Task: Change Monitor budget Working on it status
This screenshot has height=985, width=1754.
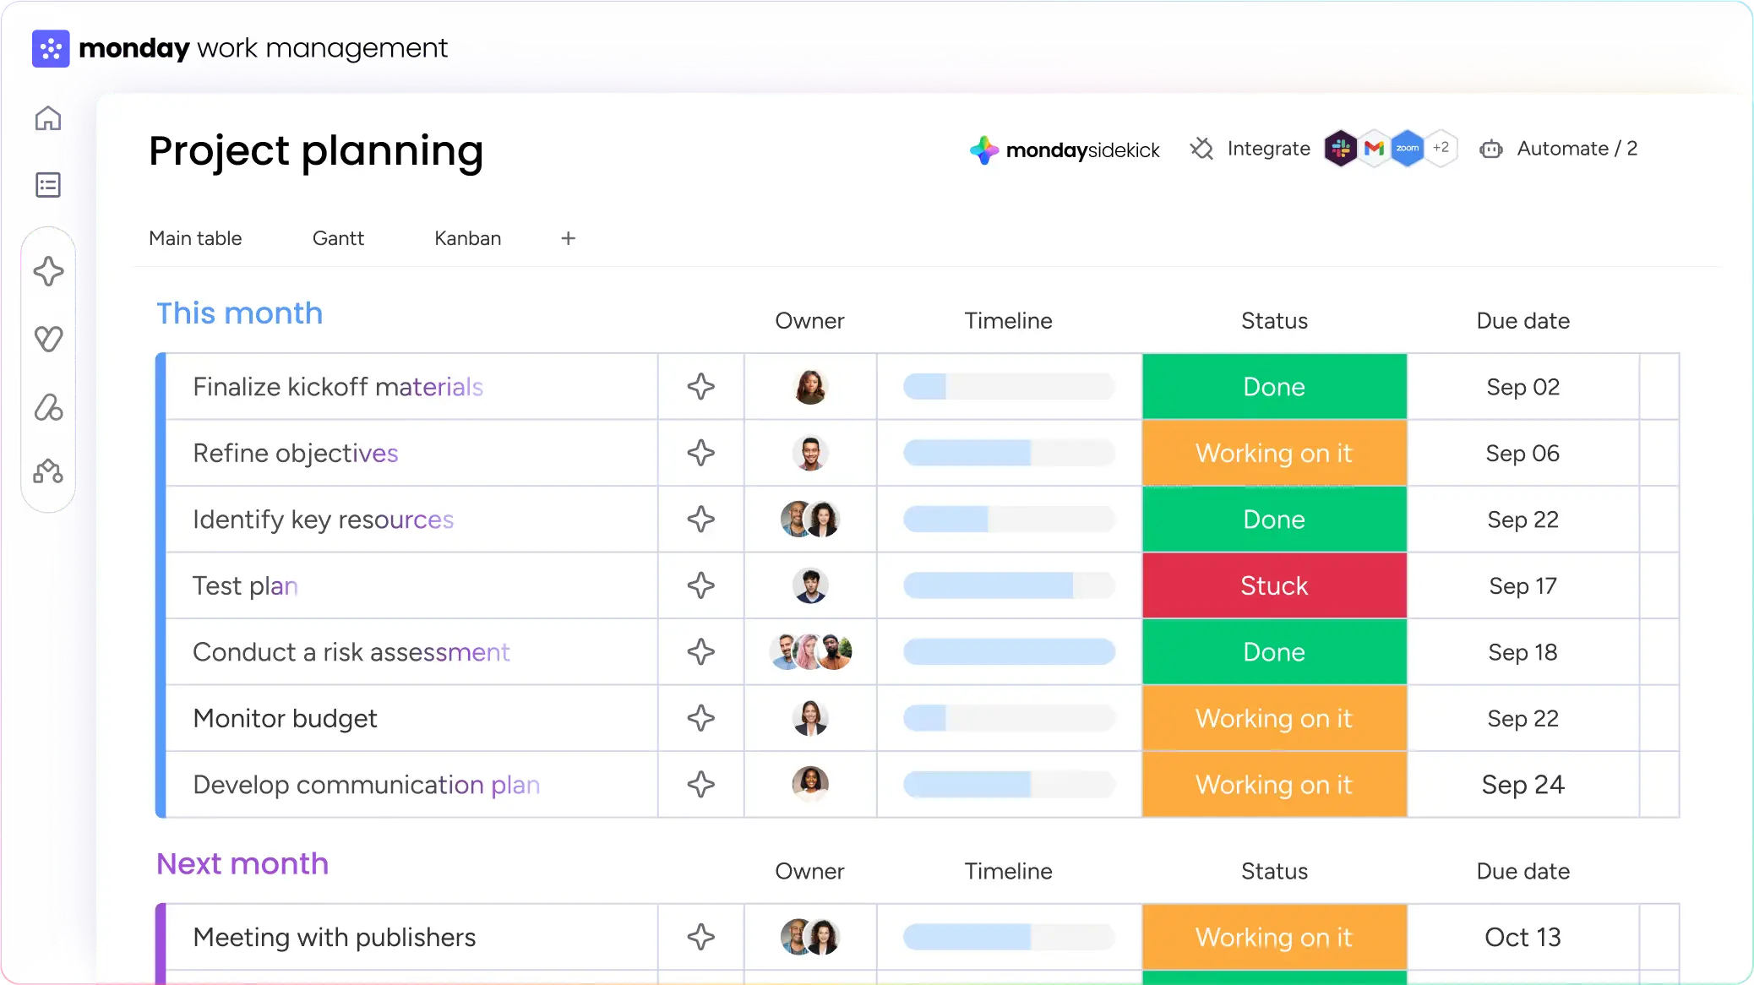Action: (1274, 718)
